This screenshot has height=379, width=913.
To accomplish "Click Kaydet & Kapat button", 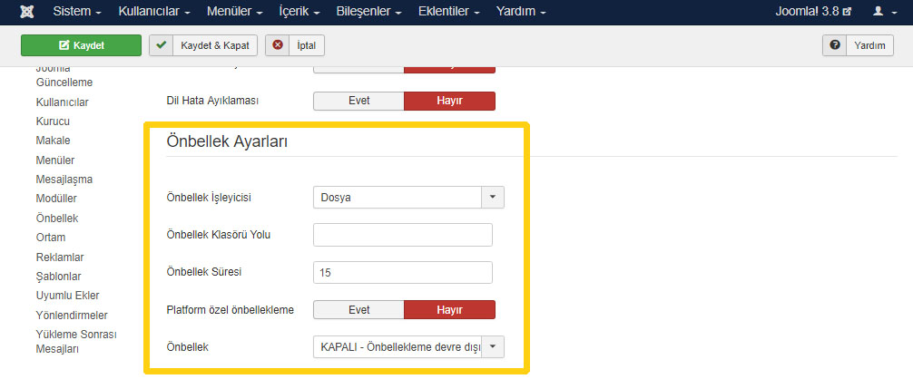I will (x=204, y=45).
